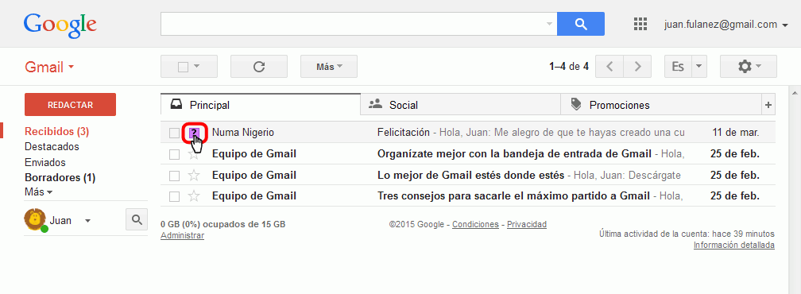Switch to the Social tab
This screenshot has height=294, width=801.
tap(461, 105)
